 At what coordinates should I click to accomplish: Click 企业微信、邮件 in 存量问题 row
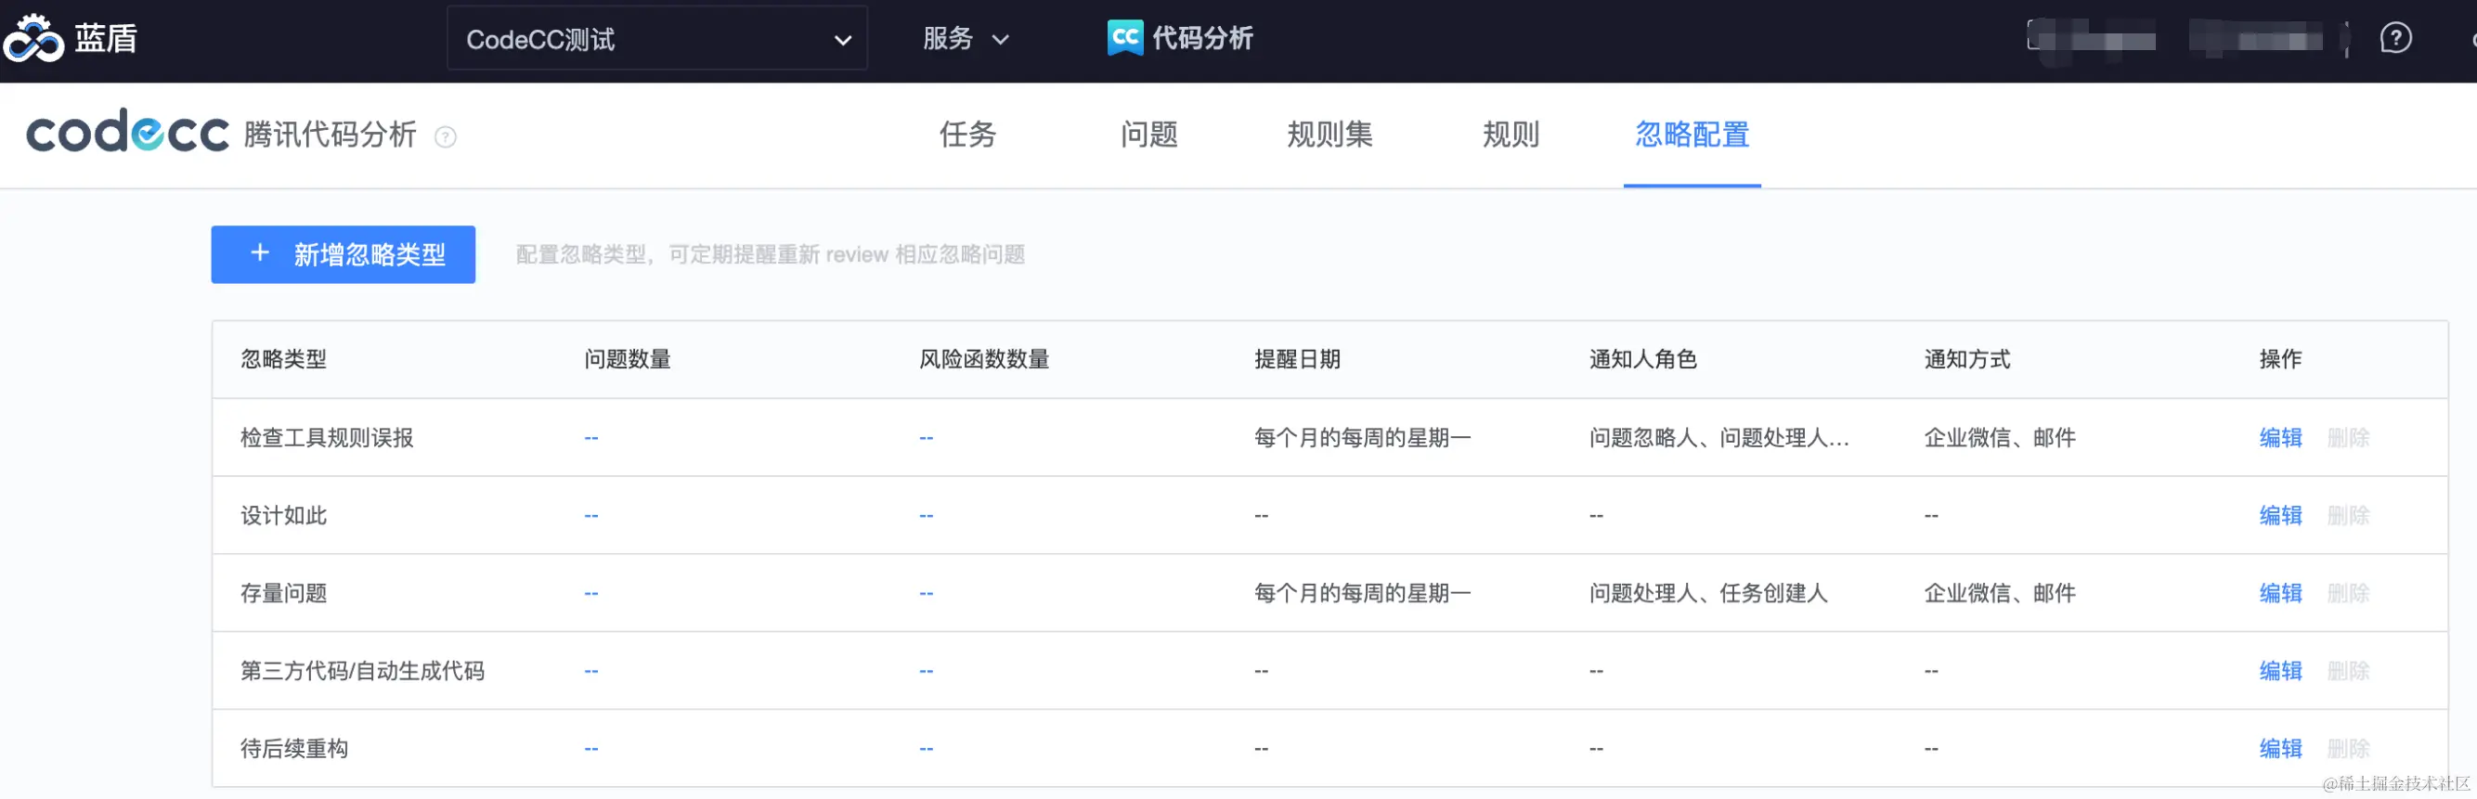point(2000,594)
